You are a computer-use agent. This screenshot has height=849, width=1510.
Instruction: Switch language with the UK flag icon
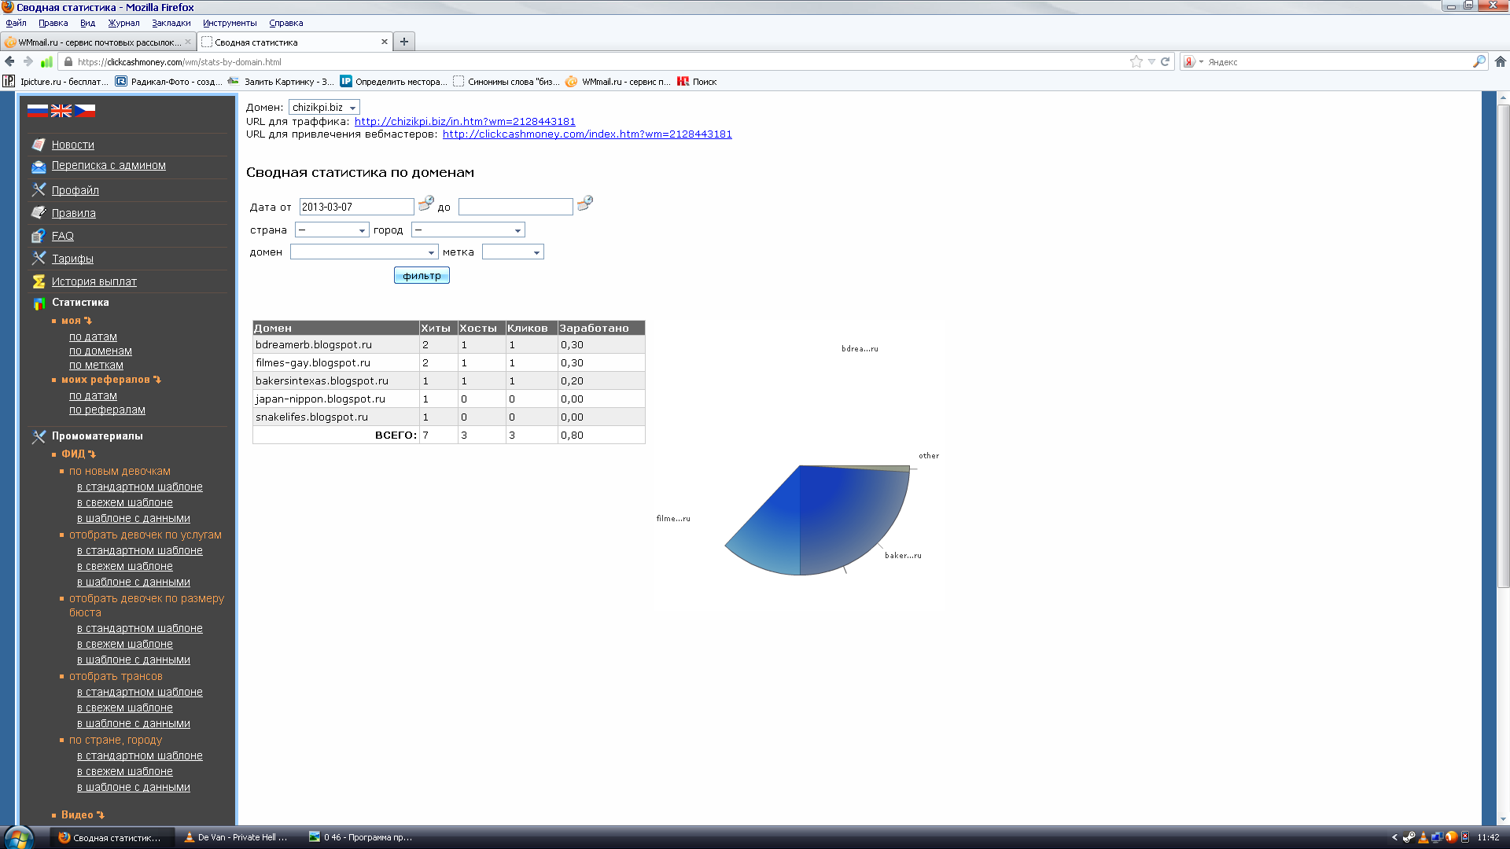[x=61, y=111]
